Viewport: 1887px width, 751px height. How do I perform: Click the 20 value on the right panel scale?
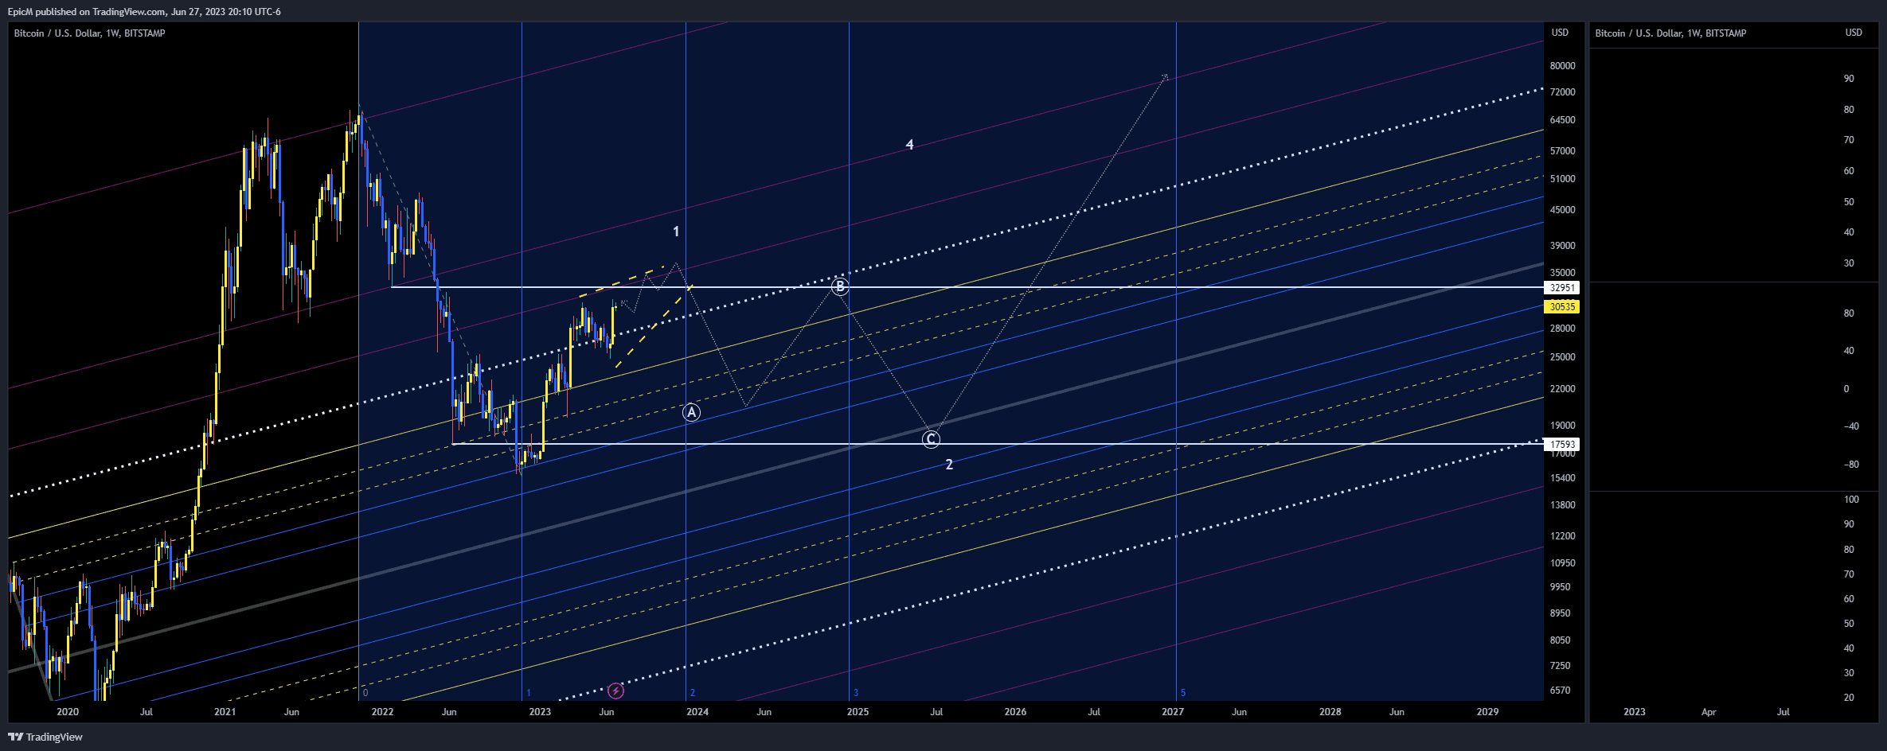coord(1849,698)
